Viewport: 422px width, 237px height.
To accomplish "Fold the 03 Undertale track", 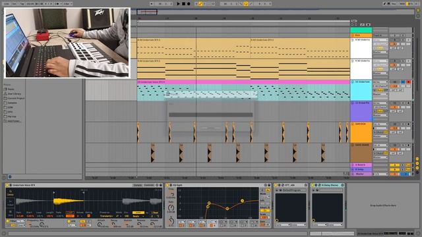I will click(x=353, y=82).
